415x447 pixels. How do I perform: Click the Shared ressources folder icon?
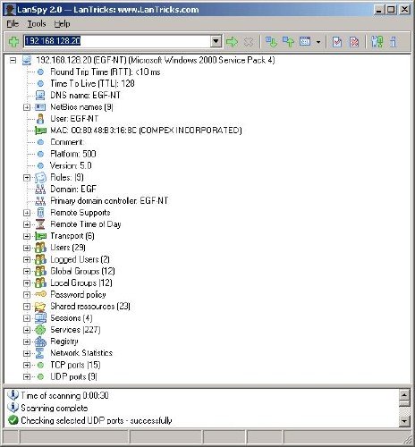coord(40,307)
